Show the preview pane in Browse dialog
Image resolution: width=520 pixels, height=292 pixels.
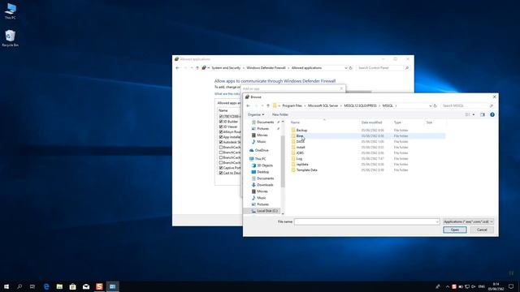click(x=483, y=114)
